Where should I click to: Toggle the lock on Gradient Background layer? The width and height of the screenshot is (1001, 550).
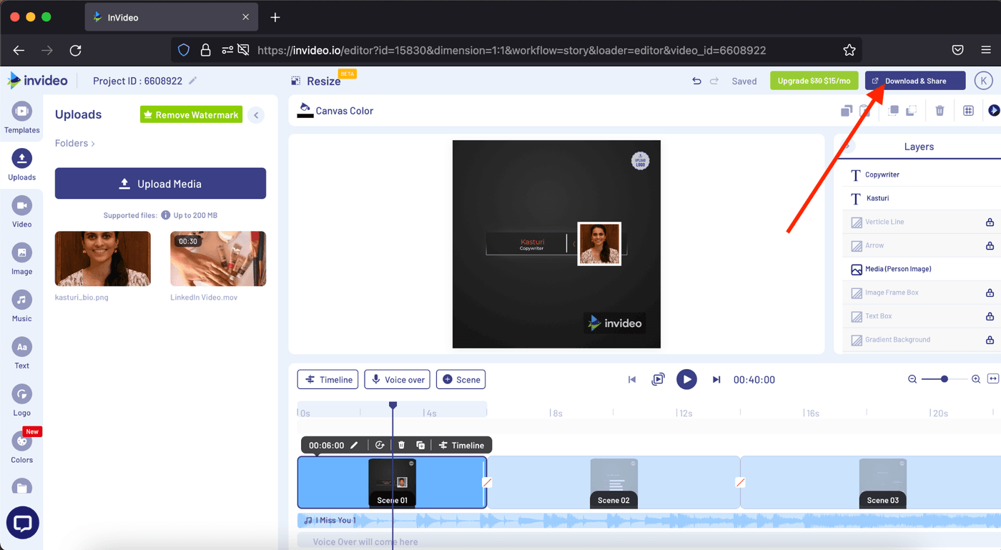click(x=990, y=340)
